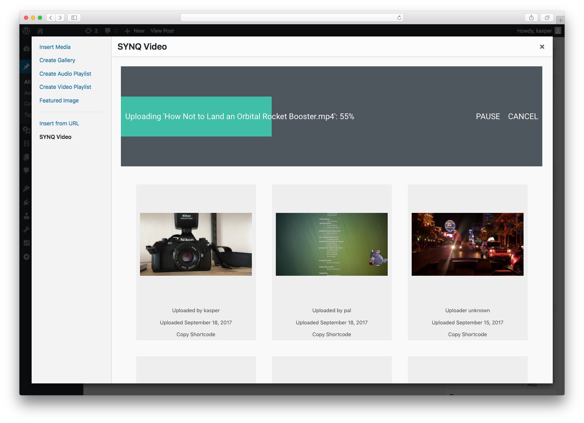Viewport: 584px width, 423px height.
Task: Click View Post in the admin bar
Action: tap(162, 31)
